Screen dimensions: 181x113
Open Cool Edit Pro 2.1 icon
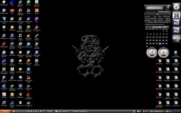pyautogui.click(x=4, y=87)
